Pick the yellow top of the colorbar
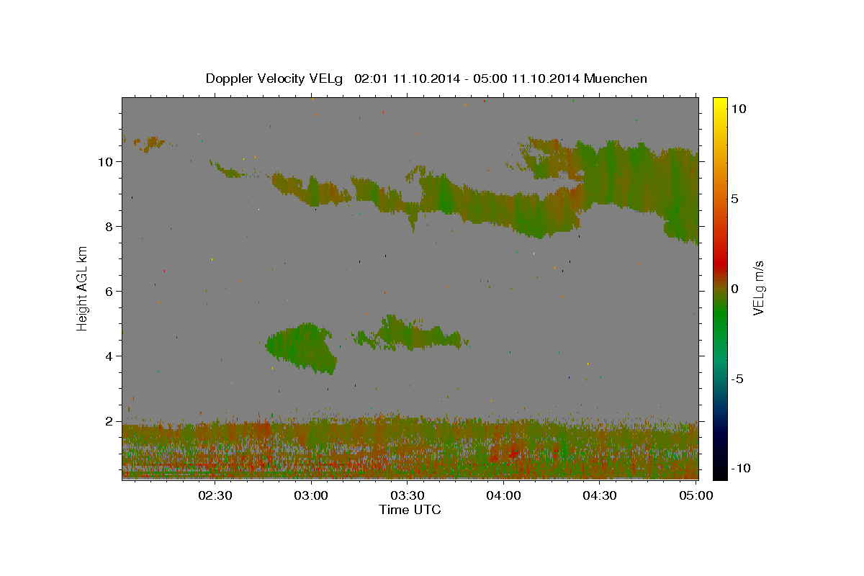Viewport: 864px width, 576px height. 720,104
